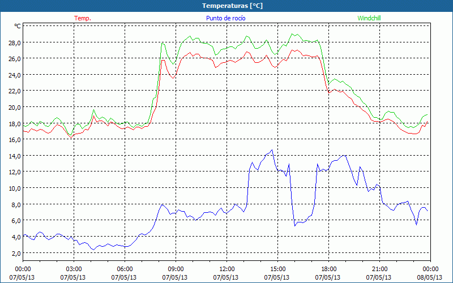Click the 09:00 time axis label
Screen dimensions: 453x283
click(x=176, y=269)
